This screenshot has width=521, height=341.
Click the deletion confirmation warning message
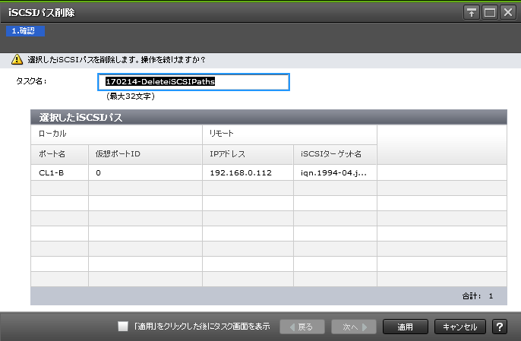(x=117, y=60)
